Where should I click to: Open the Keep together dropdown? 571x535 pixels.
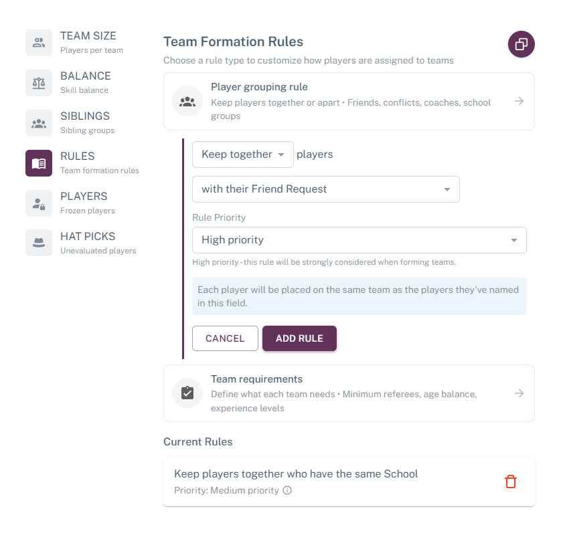coord(242,154)
